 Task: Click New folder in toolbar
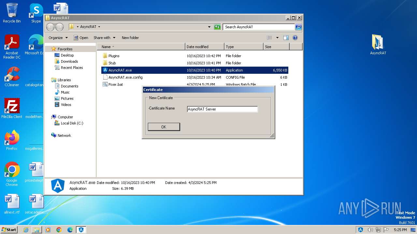coord(130,38)
